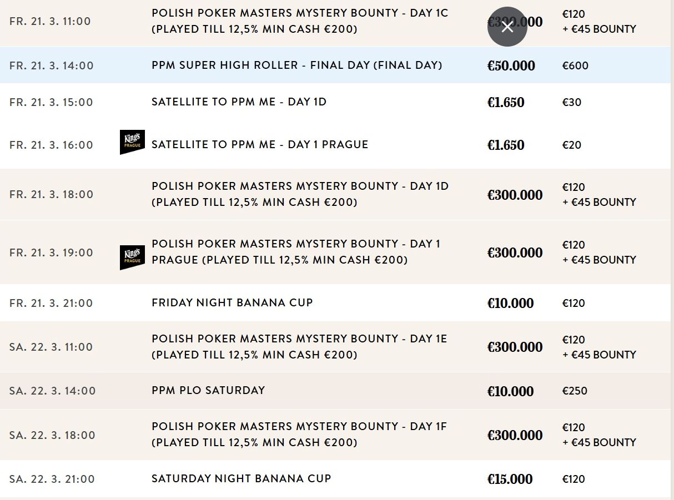Screen dimensions: 674x500
Task: Close the overlay with the X button
Action: coord(507,27)
